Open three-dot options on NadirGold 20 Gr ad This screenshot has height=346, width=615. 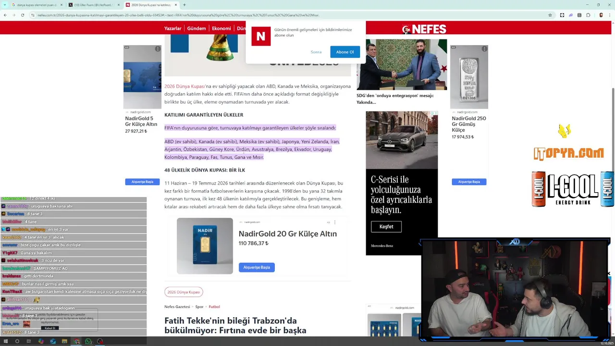335,222
